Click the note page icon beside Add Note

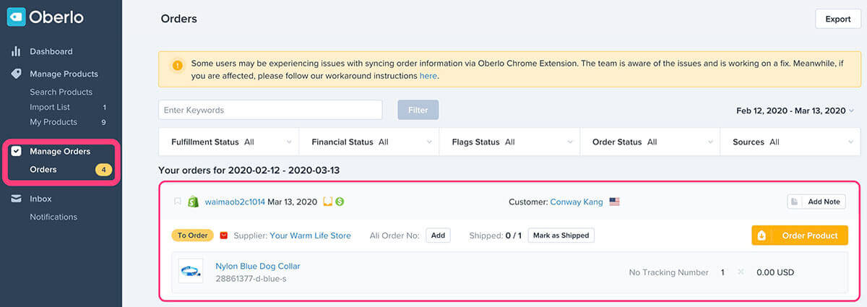(795, 202)
